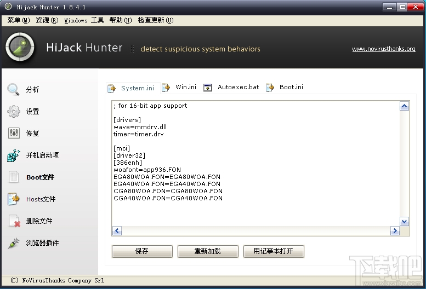Go to 开机启动项 section

coord(42,155)
